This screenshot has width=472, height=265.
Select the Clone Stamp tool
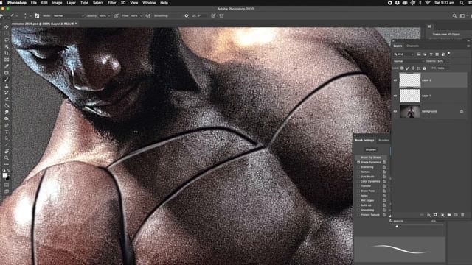point(7,86)
